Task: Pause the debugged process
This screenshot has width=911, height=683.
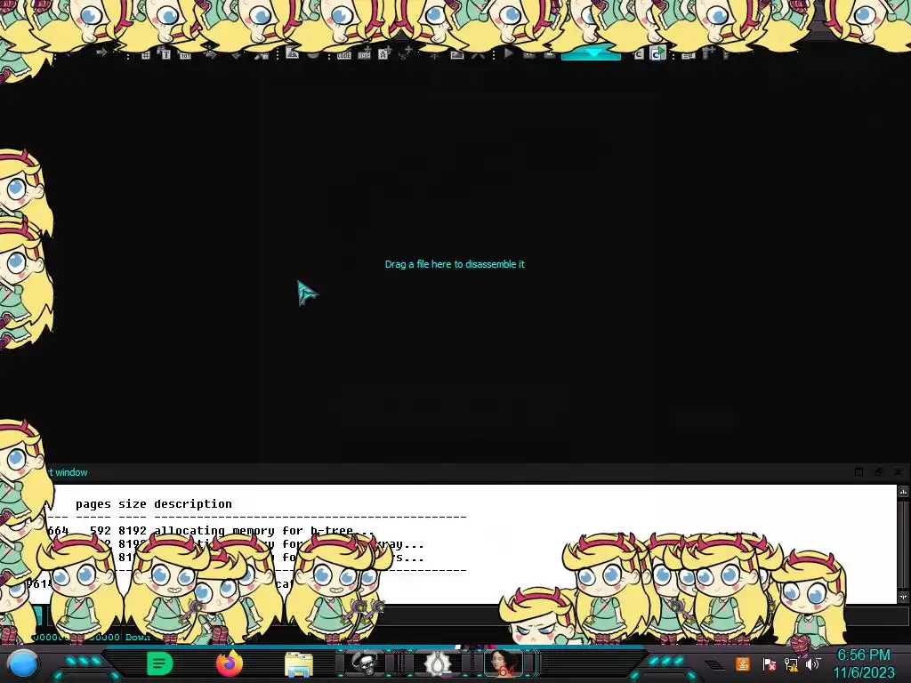Action: 528,54
